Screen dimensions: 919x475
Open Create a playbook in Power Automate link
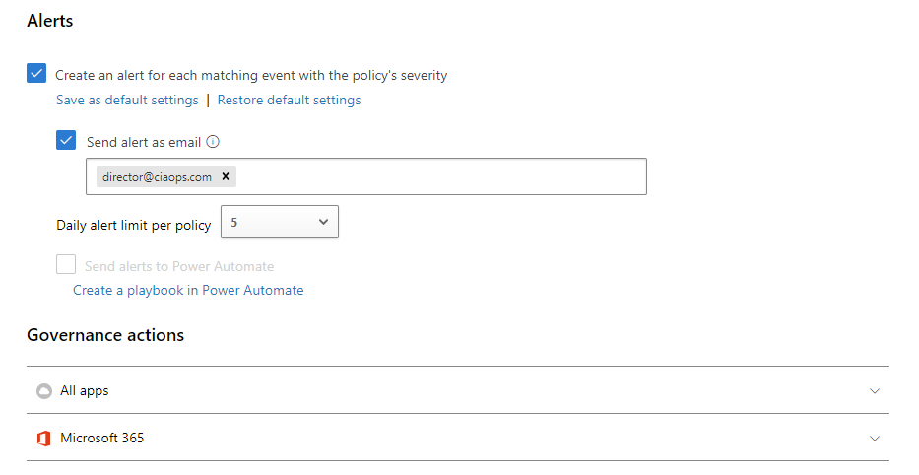point(188,290)
